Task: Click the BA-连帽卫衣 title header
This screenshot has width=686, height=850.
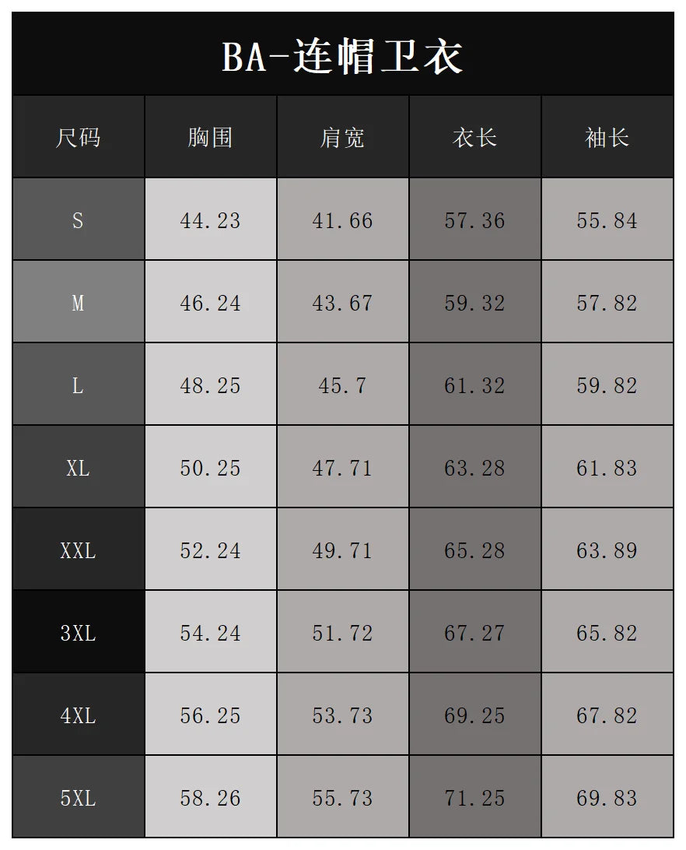Action: pos(342,56)
